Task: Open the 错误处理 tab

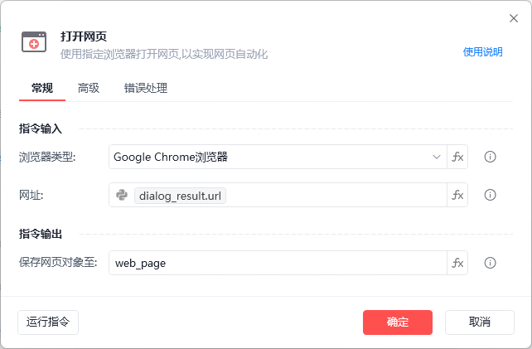Action: tap(146, 88)
